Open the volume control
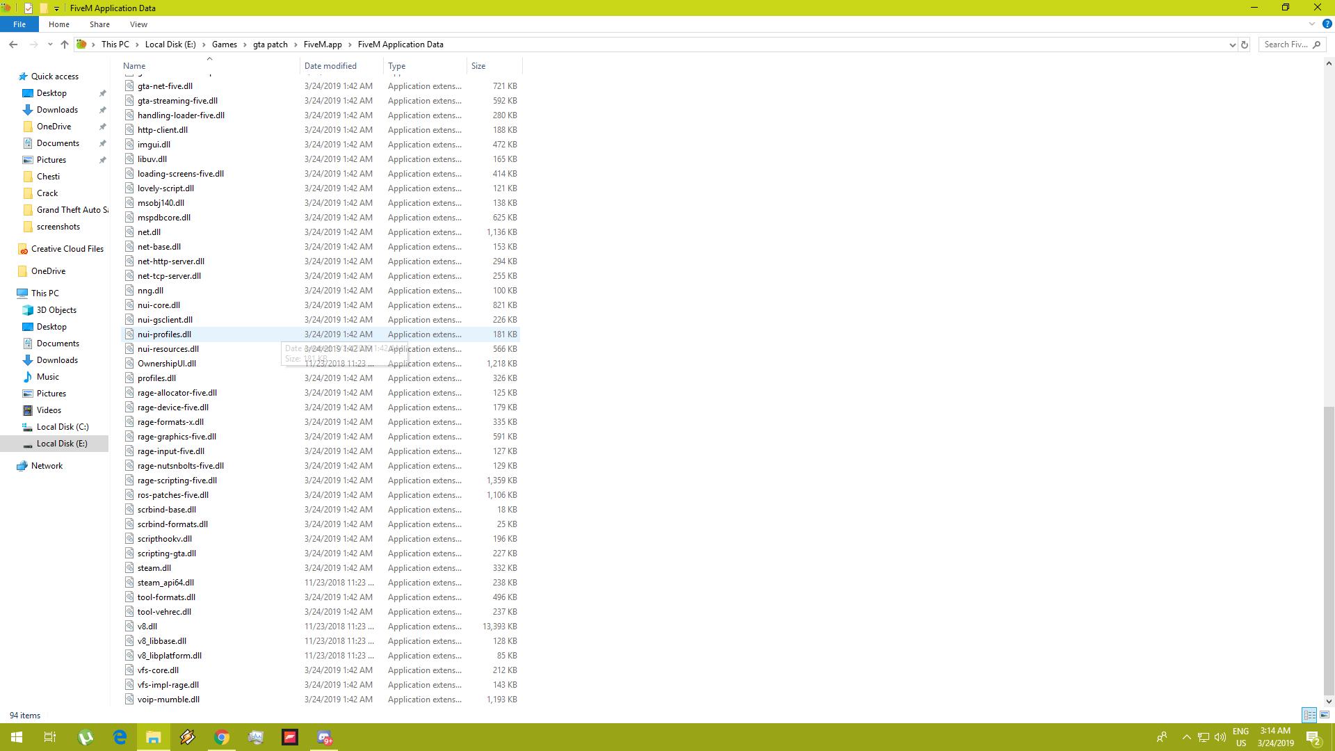This screenshot has width=1335, height=751. [1220, 737]
